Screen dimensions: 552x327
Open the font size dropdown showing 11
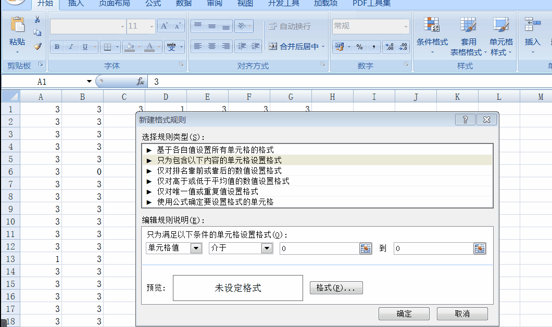152,27
